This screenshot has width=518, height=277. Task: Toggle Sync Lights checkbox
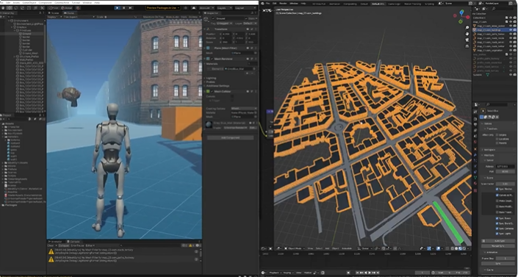tap(497, 234)
